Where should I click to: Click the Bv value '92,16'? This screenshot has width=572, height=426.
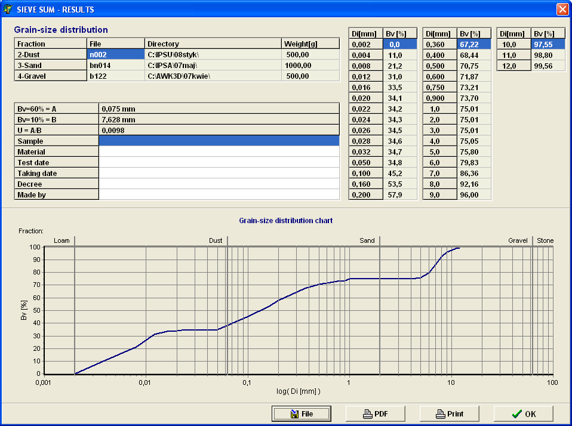[474, 184]
